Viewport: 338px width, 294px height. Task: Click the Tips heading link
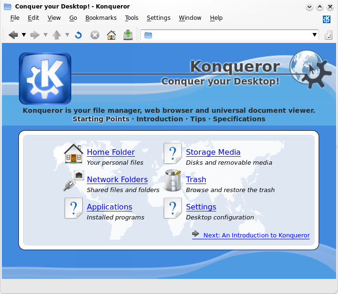tap(198, 119)
